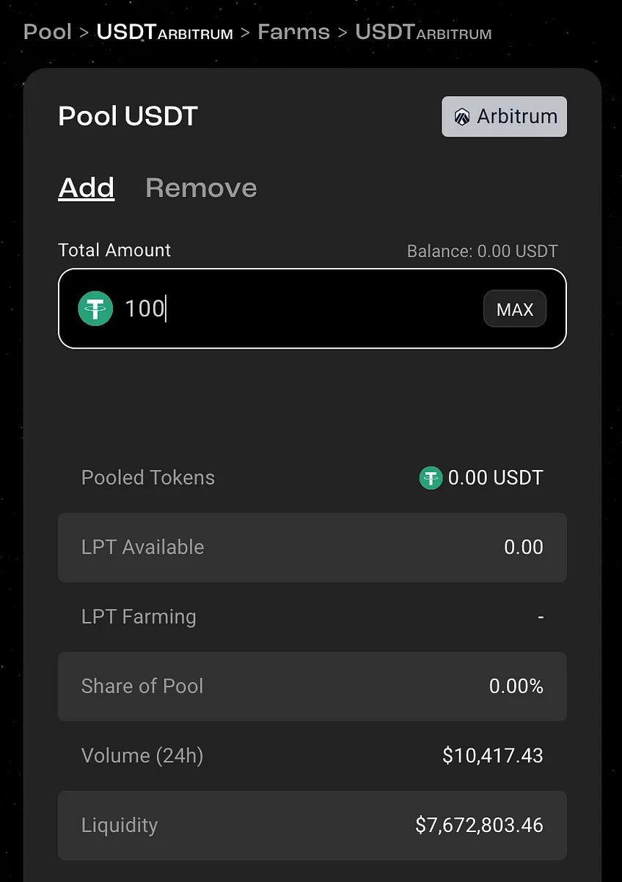Click the MAX button
Viewport: 622px width, 882px height.
[515, 309]
